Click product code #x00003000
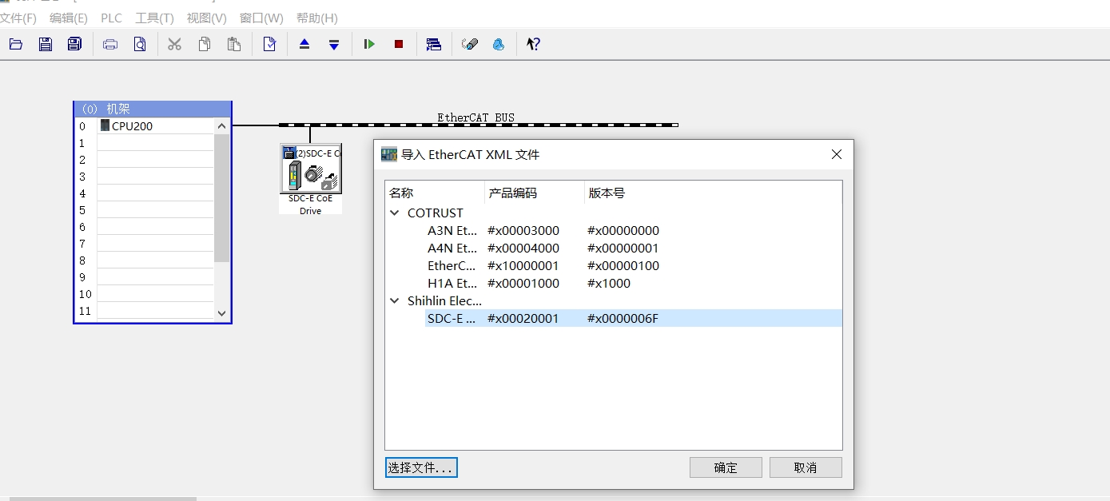Image resolution: width=1110 pixels, height=501 pixels. tap(523, 231)
